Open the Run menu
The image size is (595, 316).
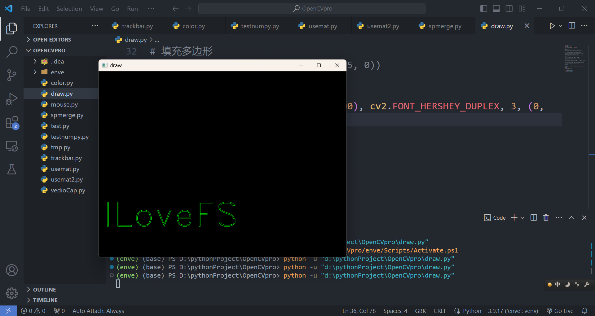132,9
